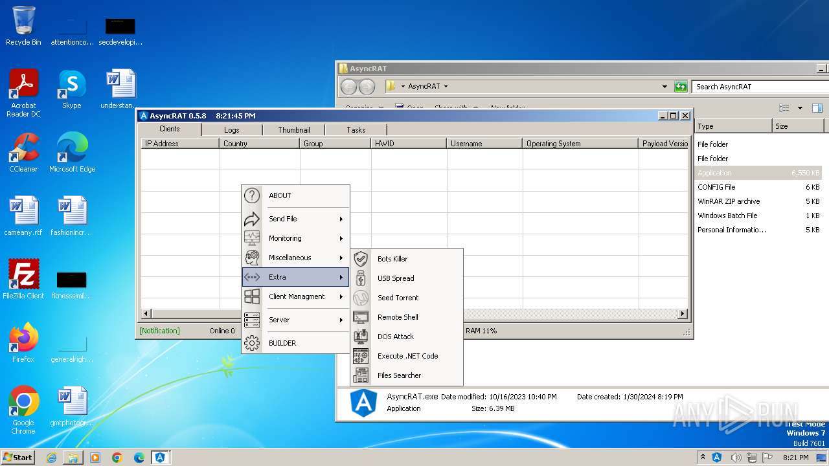Click scroll-left arrow of client list
Viewport: 829px width, 466px height.
coord(146,314)
